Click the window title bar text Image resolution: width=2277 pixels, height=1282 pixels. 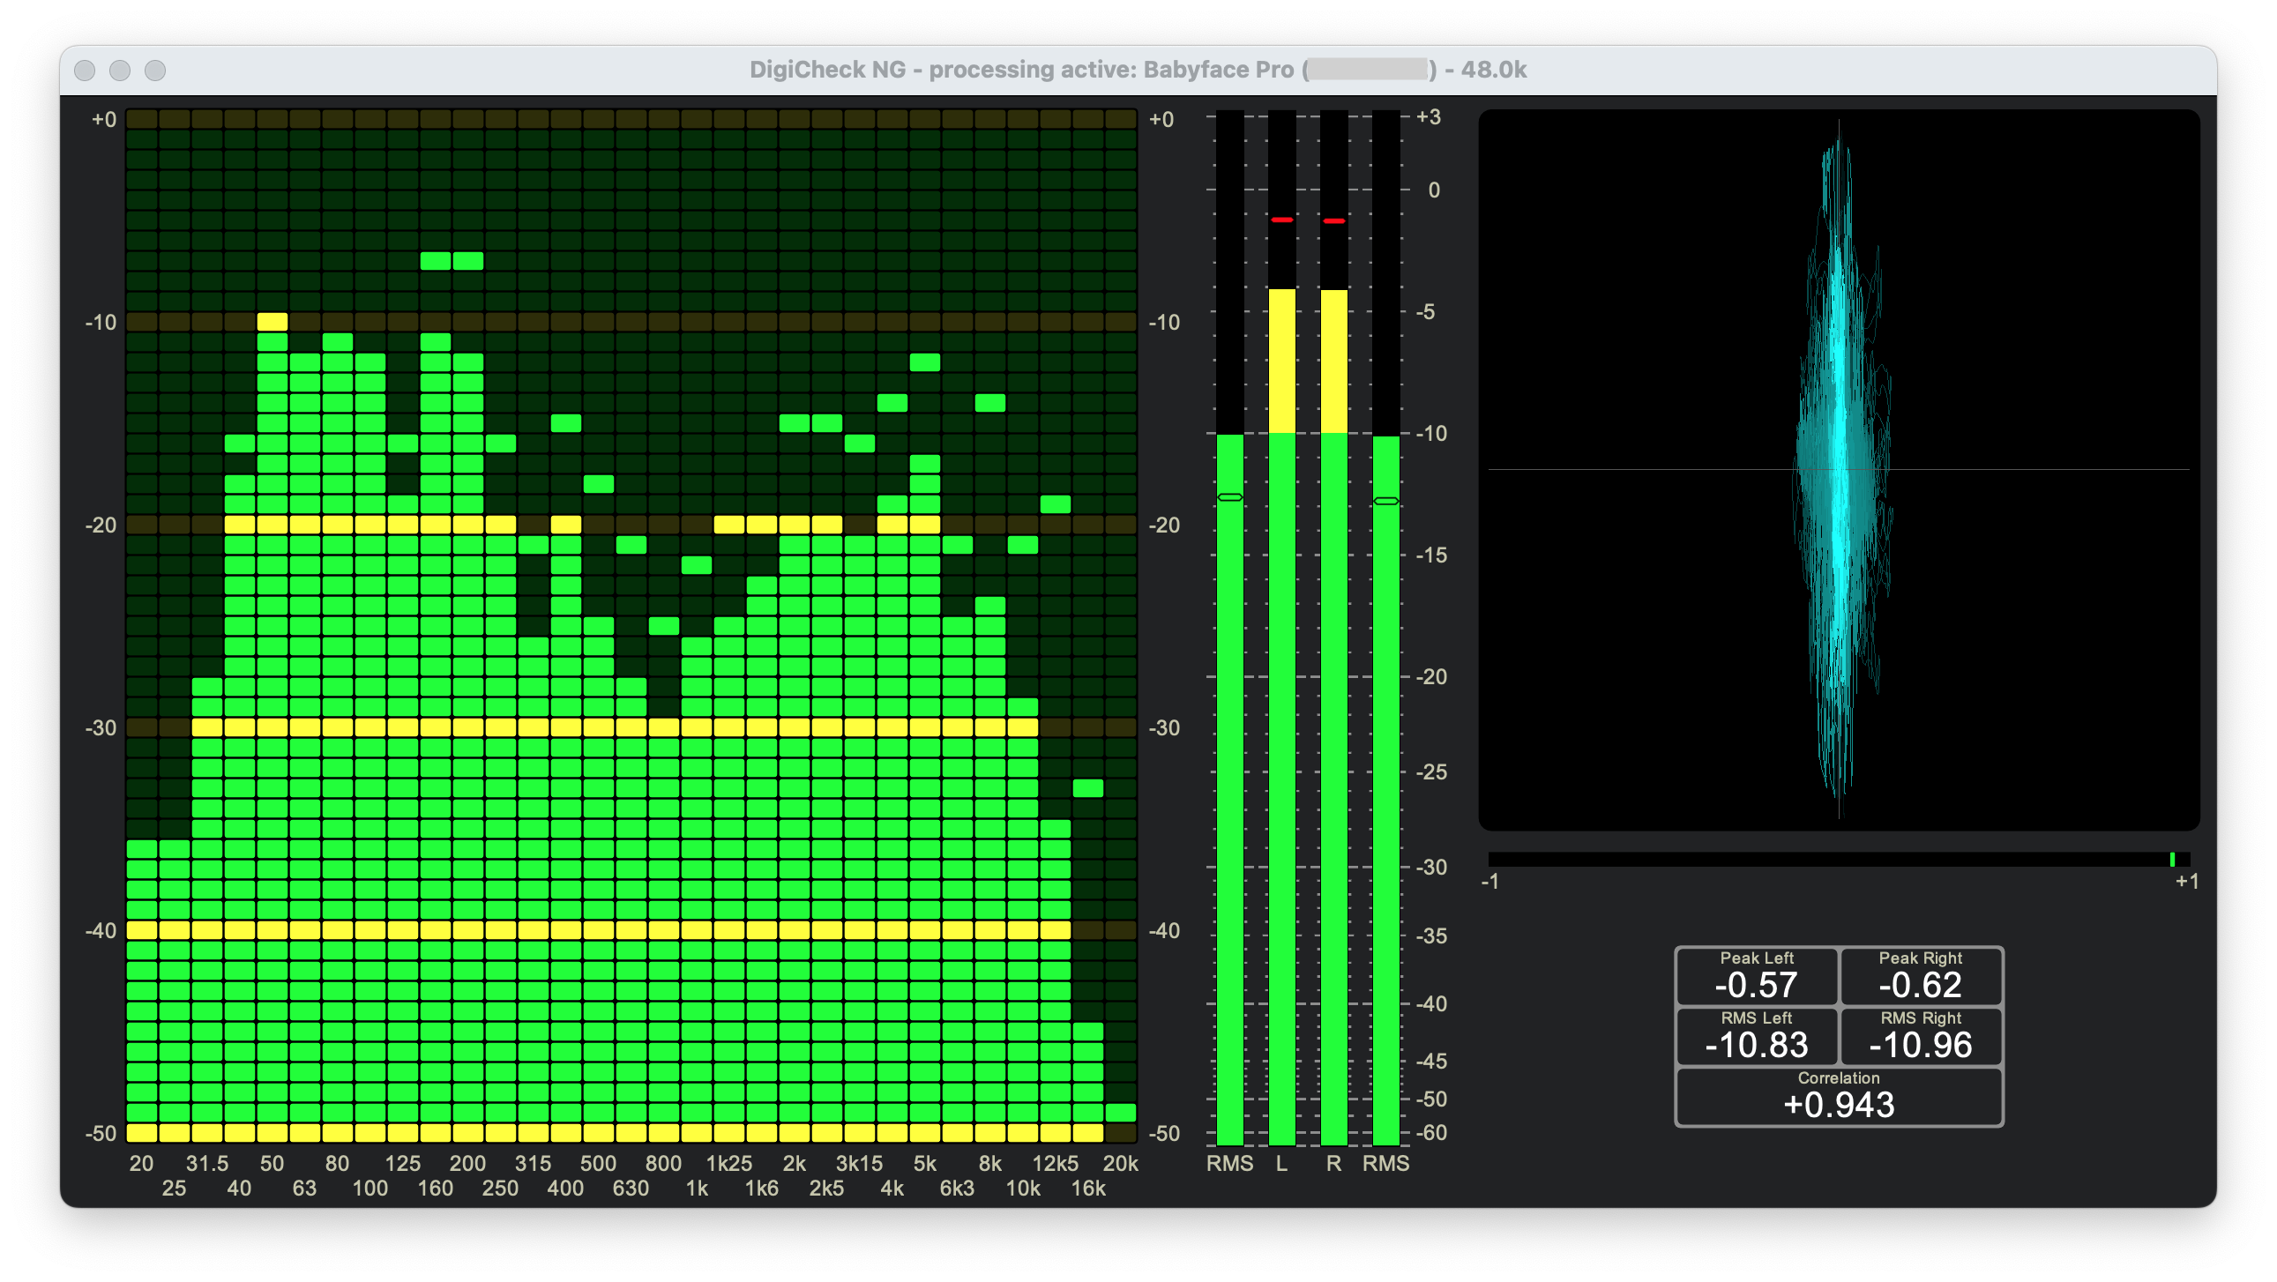coord(1138,70)
